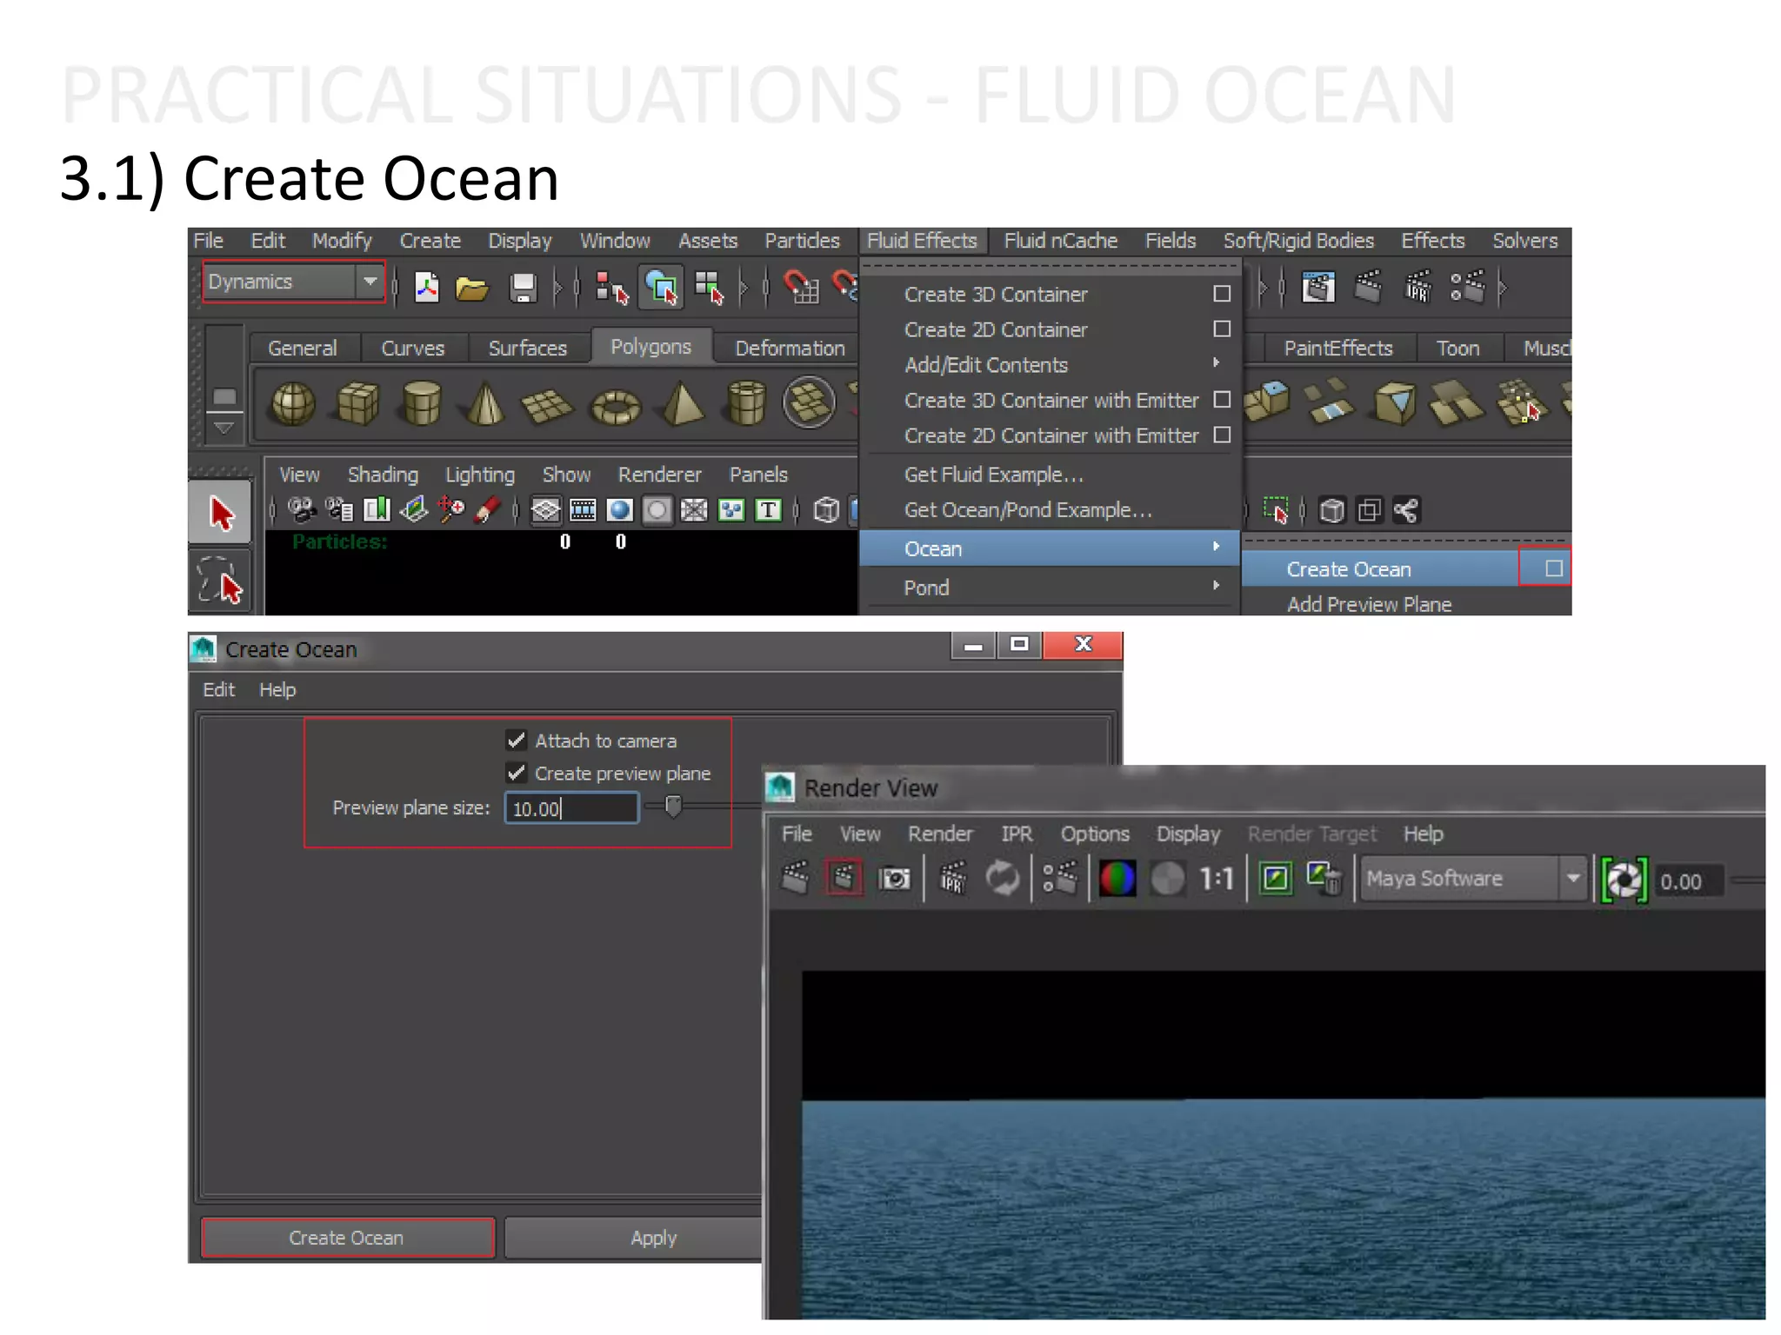Open the Create 2D Container option box
This screenshot has height=1335, width=1781.
[1222, 329]
